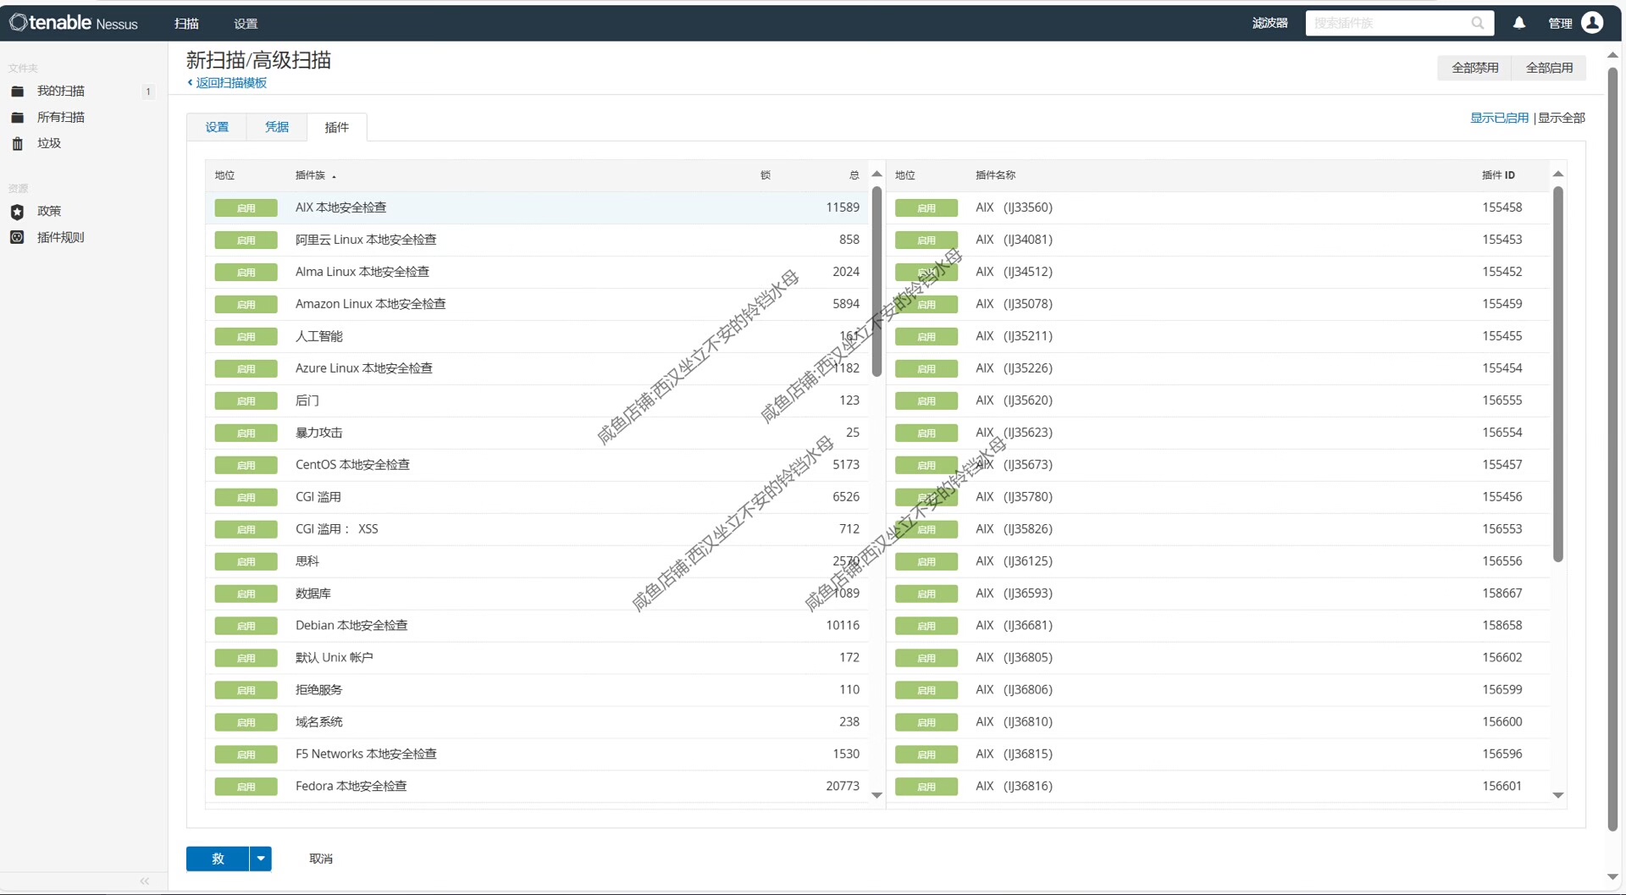
Task: Sort by 插件 ID column header
Action: [1498, 175]
